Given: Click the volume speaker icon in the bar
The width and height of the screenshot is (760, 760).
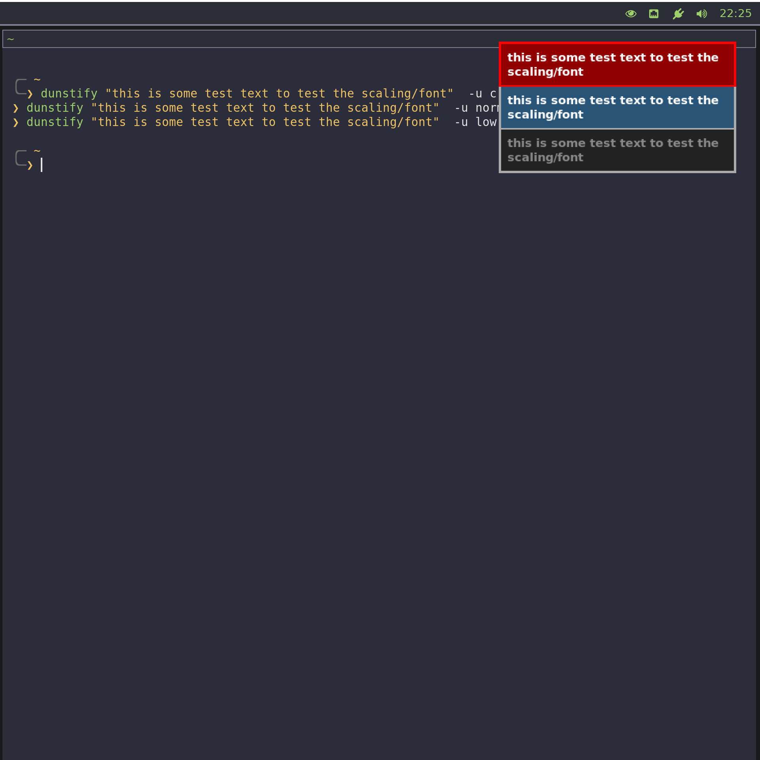Looking at the screenshot, I should (701, 14).
